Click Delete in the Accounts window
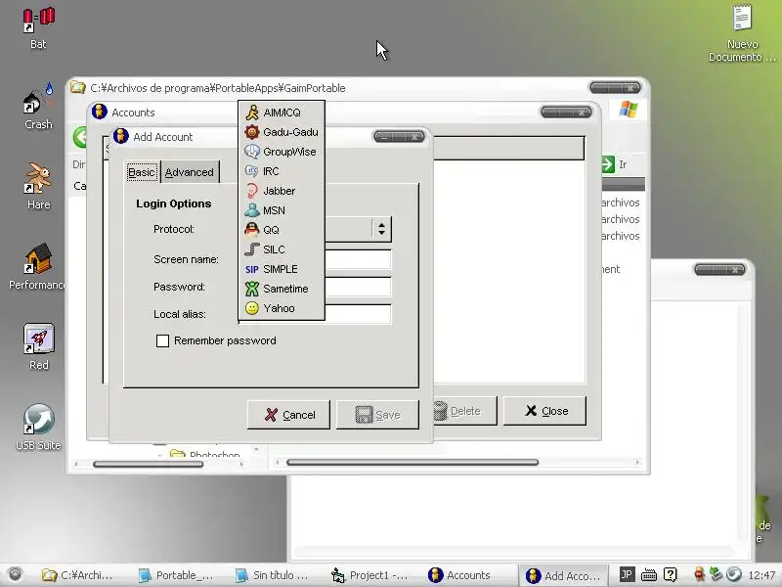Image resolution: width=782 pixels, height=587 pixels. tap(465, 411)
